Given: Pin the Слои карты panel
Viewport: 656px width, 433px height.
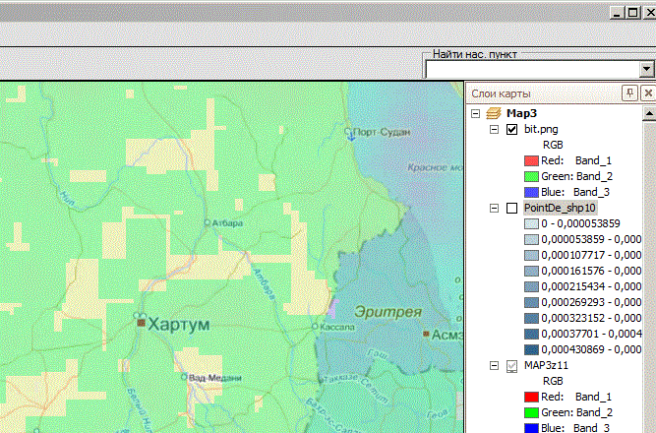Looking at the screenshot, I should (630, 93).
